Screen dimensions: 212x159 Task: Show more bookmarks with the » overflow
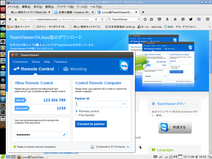click(x=210, y=26)
